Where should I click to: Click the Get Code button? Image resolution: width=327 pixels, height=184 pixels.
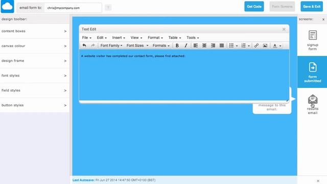[254, 7]
